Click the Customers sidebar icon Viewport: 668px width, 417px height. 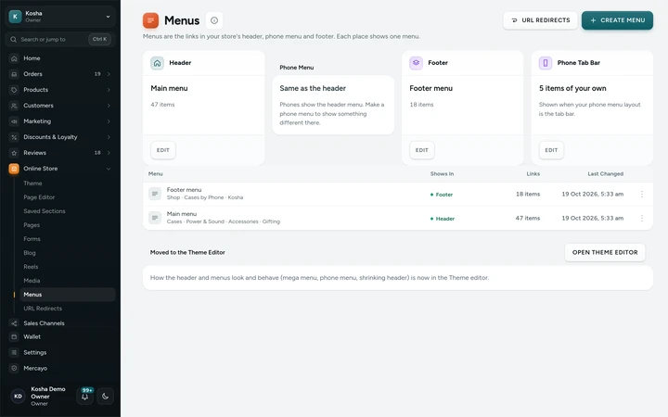[x=14, y=106]
